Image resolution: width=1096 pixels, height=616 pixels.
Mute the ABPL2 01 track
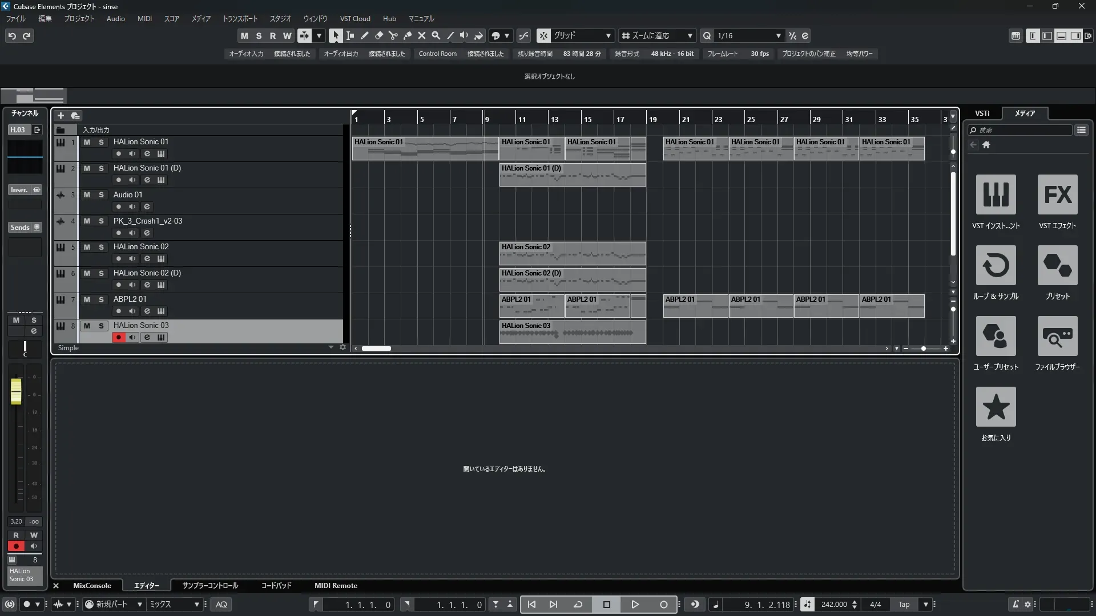click(87, 299)
